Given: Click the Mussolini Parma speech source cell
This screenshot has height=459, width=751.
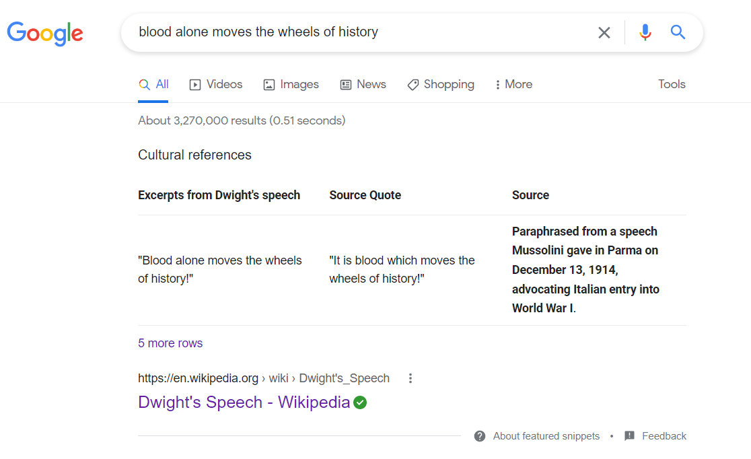Looking at the screenshot, I should 585,270.
